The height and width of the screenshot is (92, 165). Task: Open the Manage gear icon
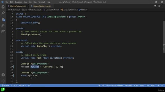pos(3,81)
